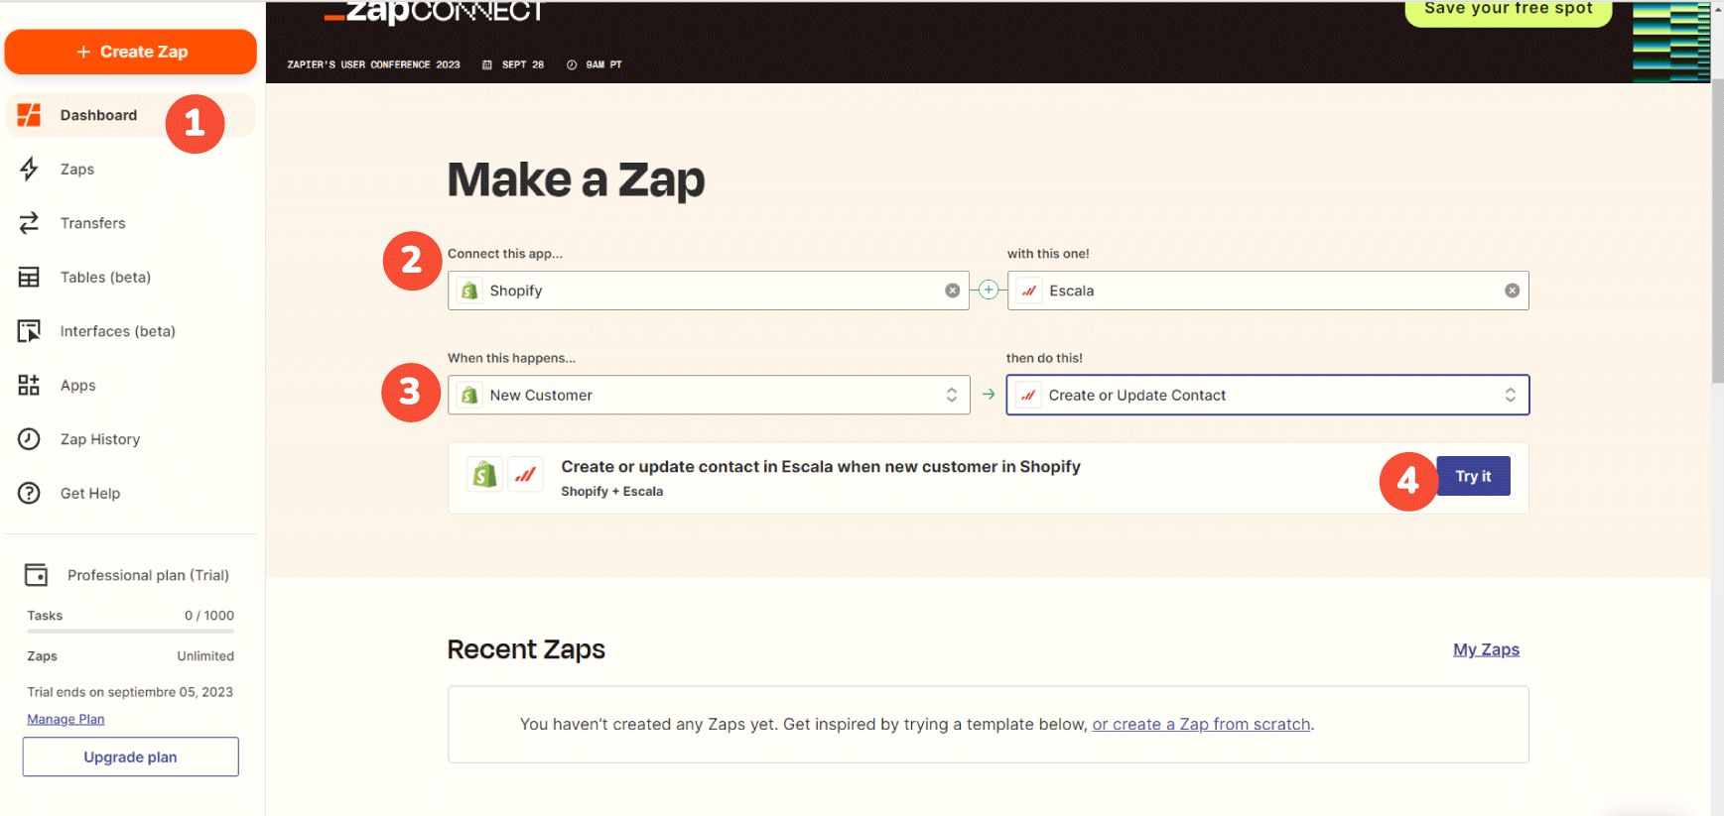Open the Apps page
The height and width of the screenshot is (816, 1724).
[x=78, y=386]
